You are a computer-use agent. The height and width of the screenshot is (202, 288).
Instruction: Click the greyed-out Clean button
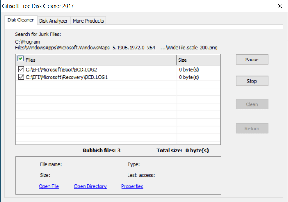coord(252,104)
